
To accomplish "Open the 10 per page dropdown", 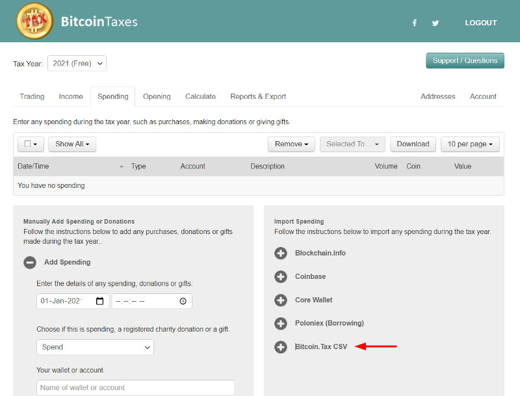I will 470,144.
